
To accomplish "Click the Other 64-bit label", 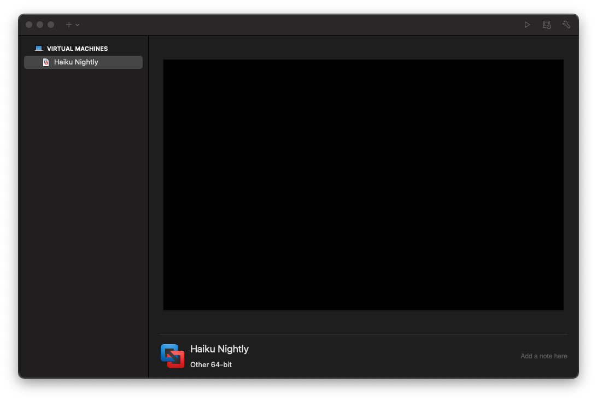I will click(211, 364).
